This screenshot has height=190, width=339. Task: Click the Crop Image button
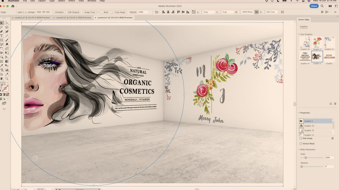pyautogui.click(x=120, y=12)
